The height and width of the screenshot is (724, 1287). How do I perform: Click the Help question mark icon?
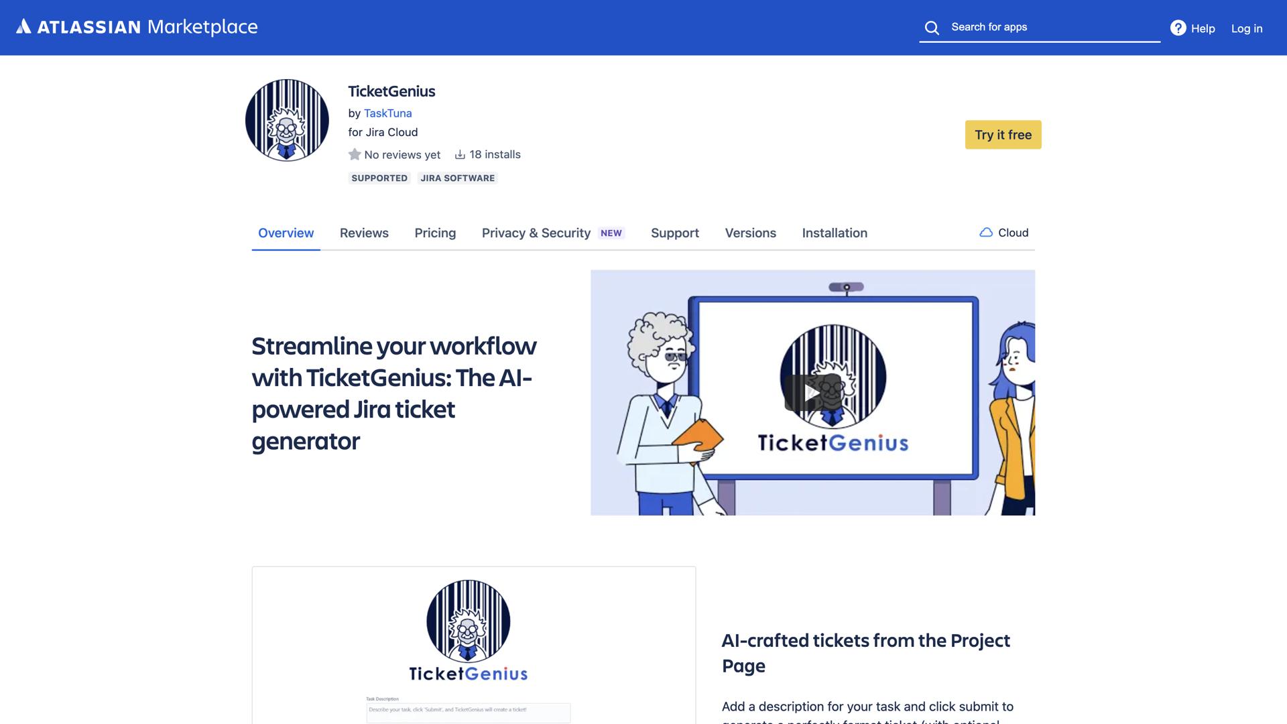point(1178,27)
